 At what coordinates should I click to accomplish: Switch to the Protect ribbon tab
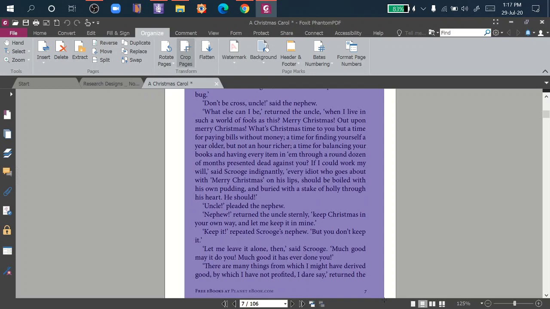[261, 33]
